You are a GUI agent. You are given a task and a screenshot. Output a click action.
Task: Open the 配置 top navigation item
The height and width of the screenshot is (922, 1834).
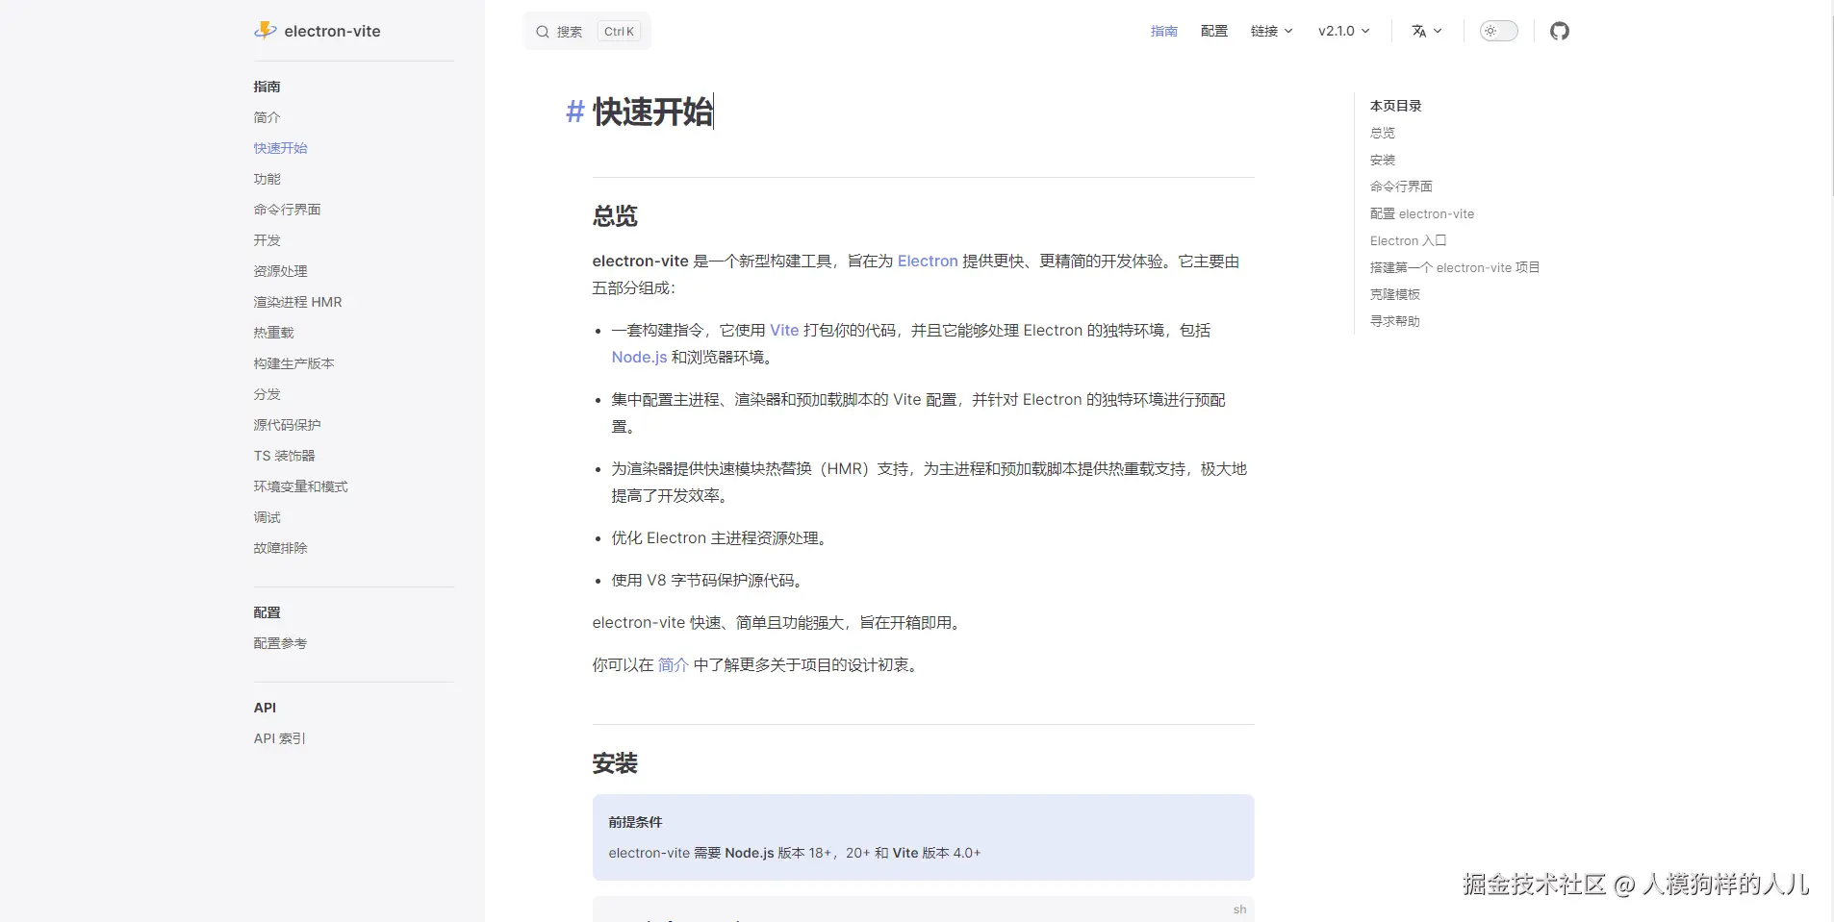tap(1214, 31)
